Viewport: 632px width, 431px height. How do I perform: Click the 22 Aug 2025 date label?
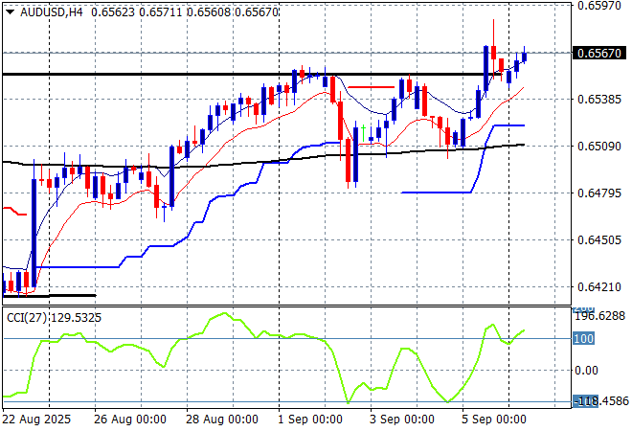[x=36, y=420]
